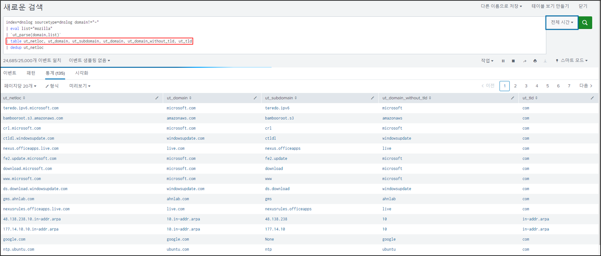Sort by ut_tld column header
The width and height of the screenshot is (601, 256).
click(x=530, y=98)
